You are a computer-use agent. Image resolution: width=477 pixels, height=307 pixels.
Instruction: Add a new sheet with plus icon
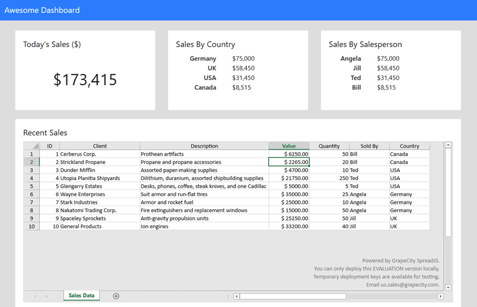point(116,296)
